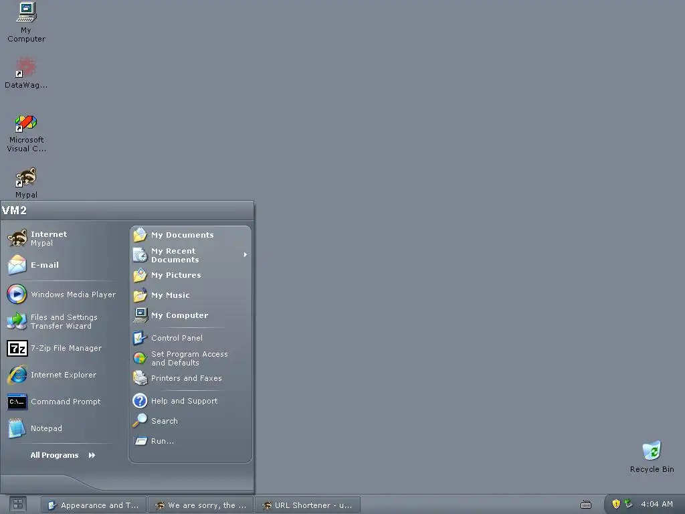This screenshot has width=685, height=514.
Task: Click the Start button on taskbar
Action: click(18, 505)
